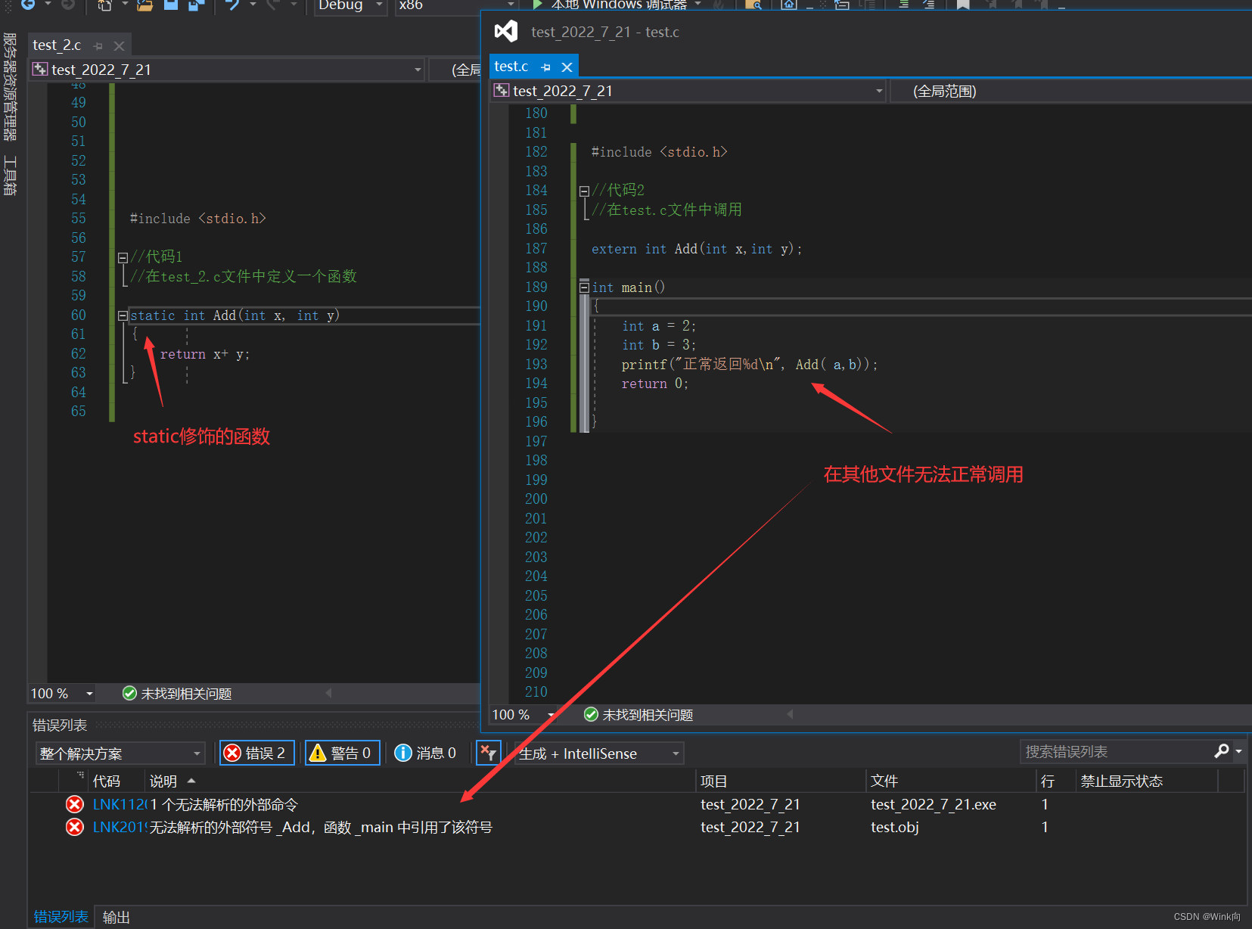Open the 服务器资源管理器 side tab
This screenshot has height=929, width=1252.
point(10,86)
